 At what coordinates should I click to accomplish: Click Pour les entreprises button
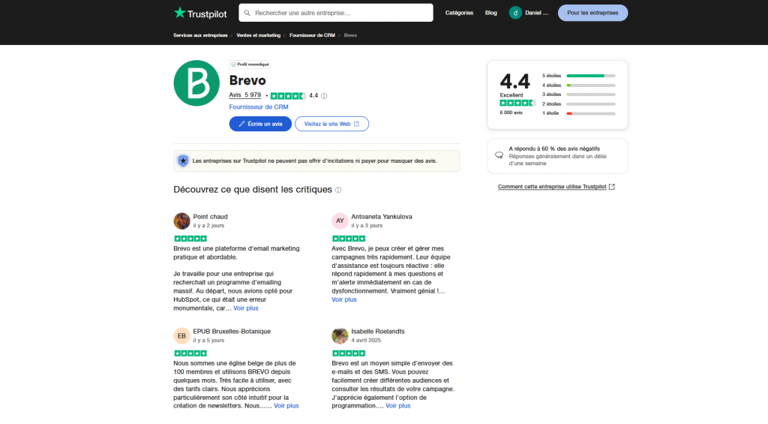click(592, 13)
